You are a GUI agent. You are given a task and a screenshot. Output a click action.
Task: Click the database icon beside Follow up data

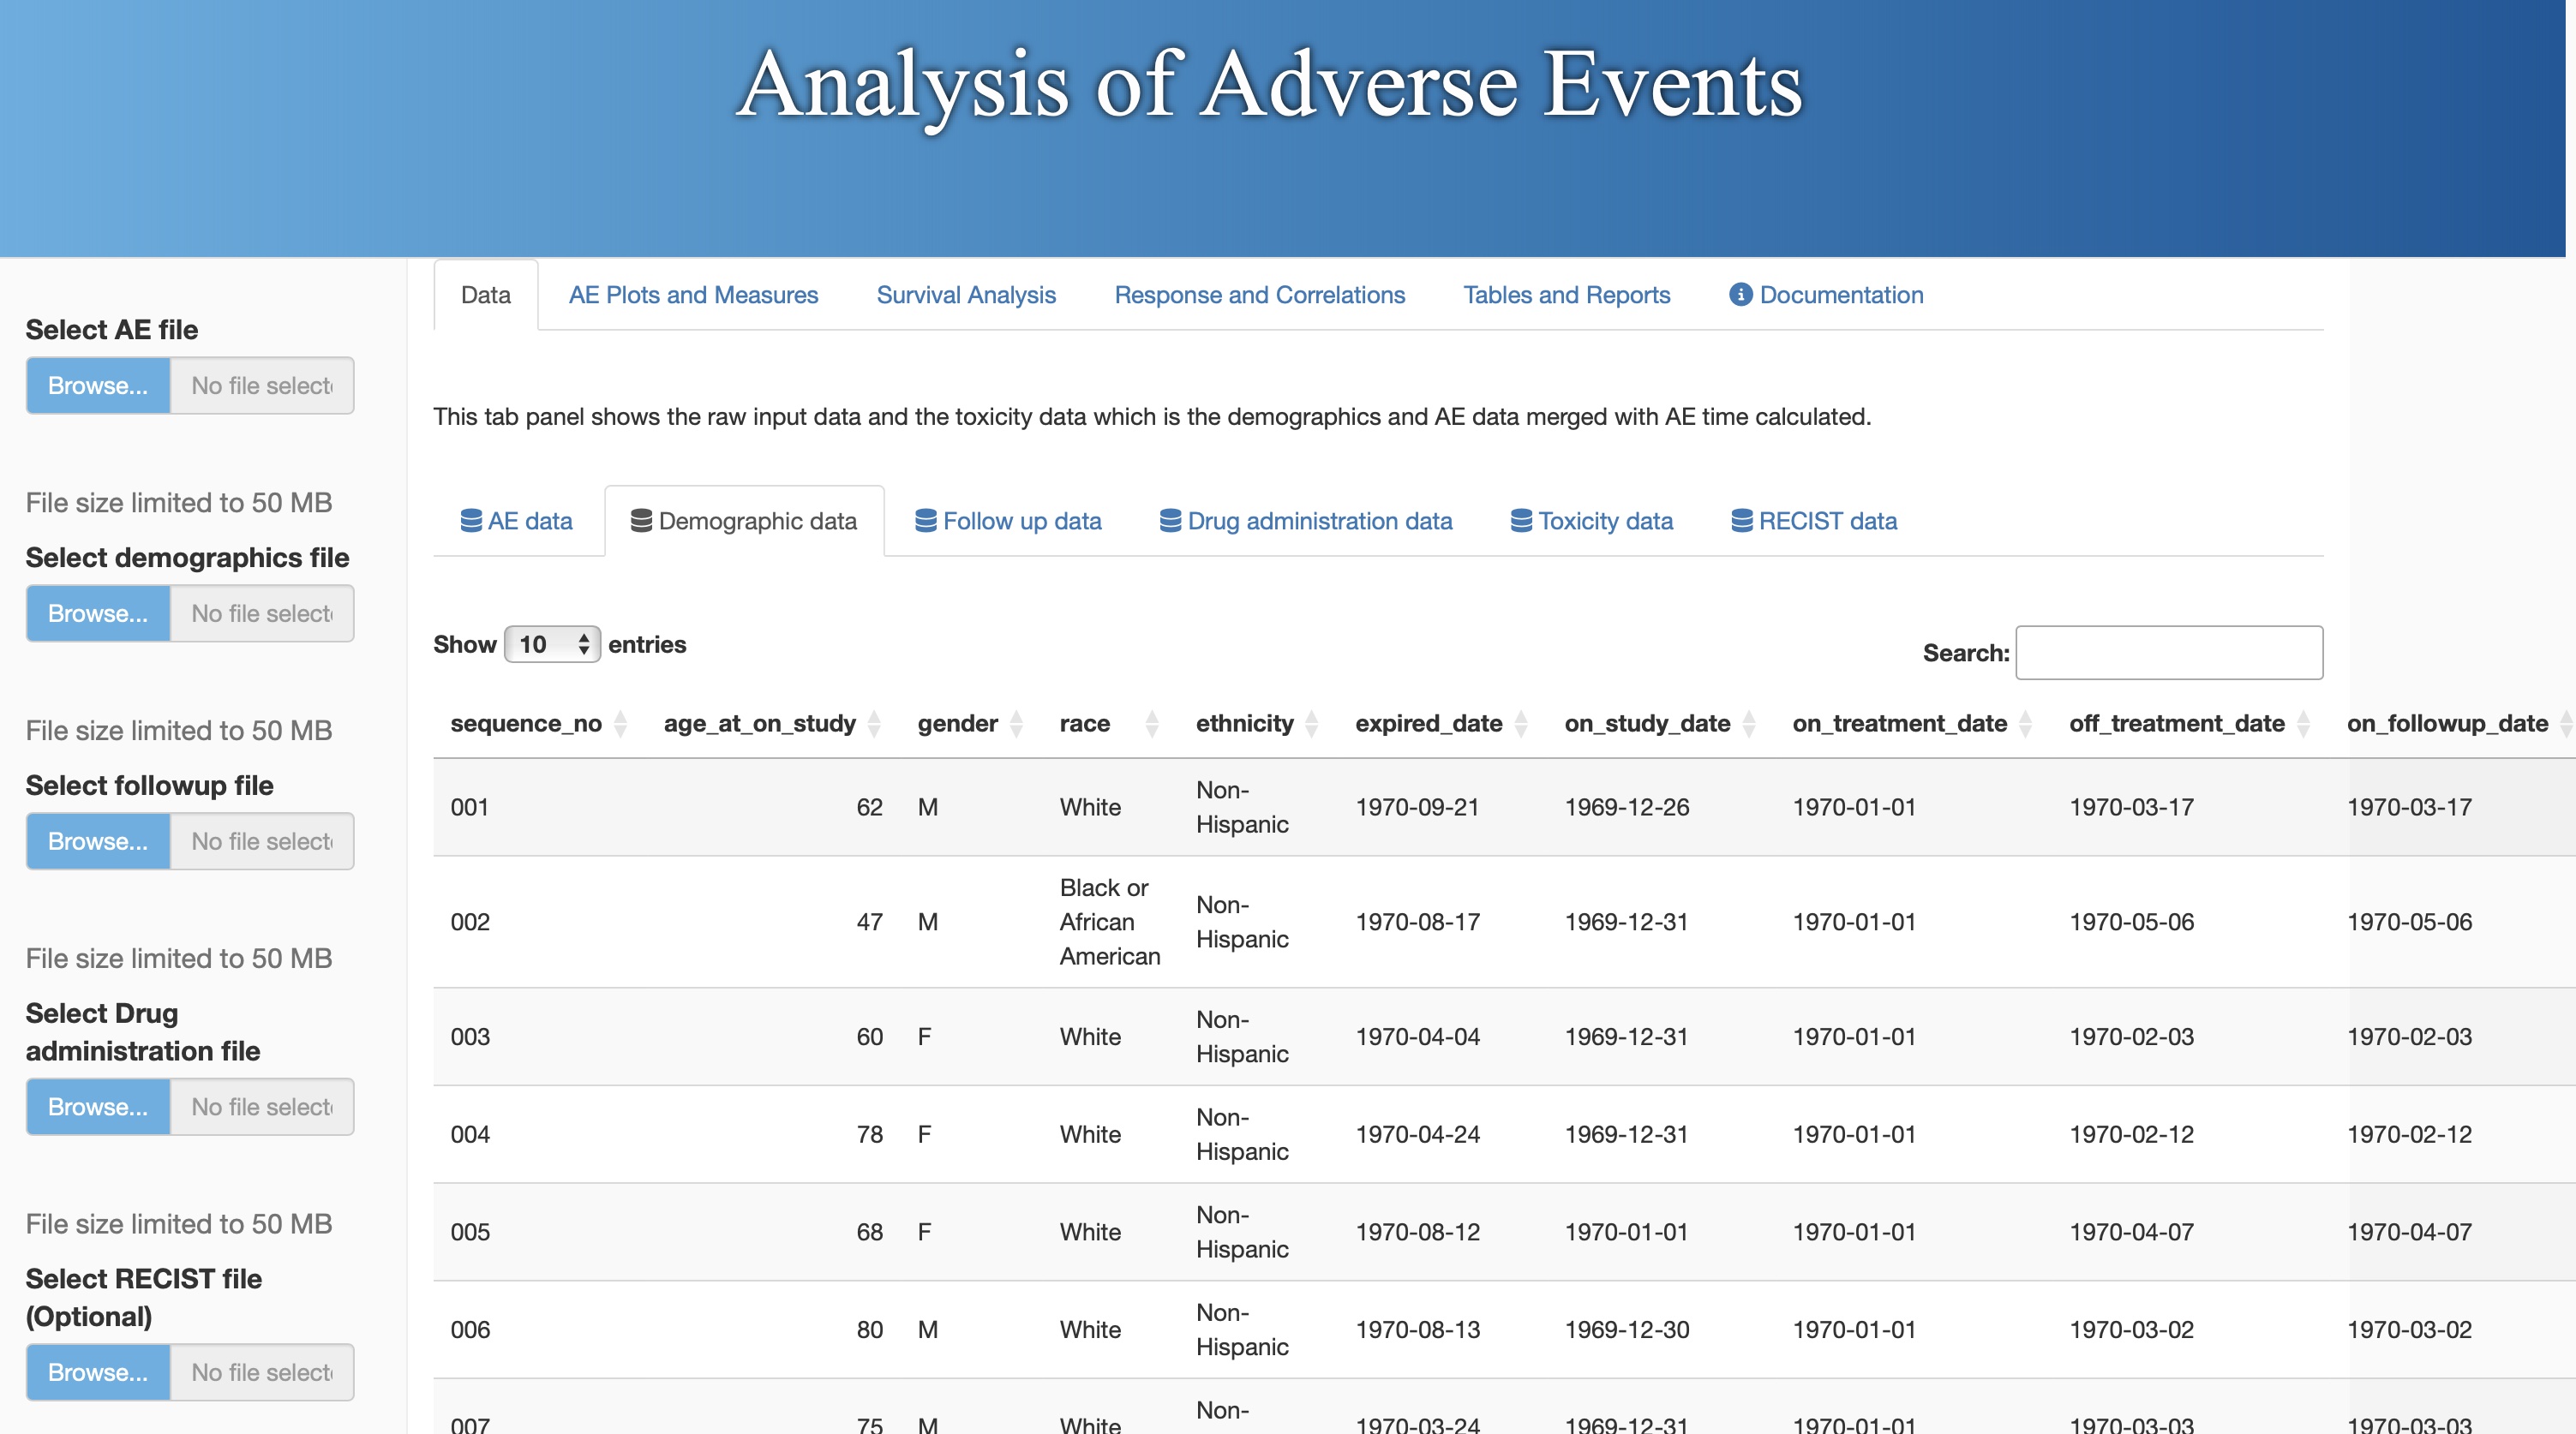(x=925, y=521)
